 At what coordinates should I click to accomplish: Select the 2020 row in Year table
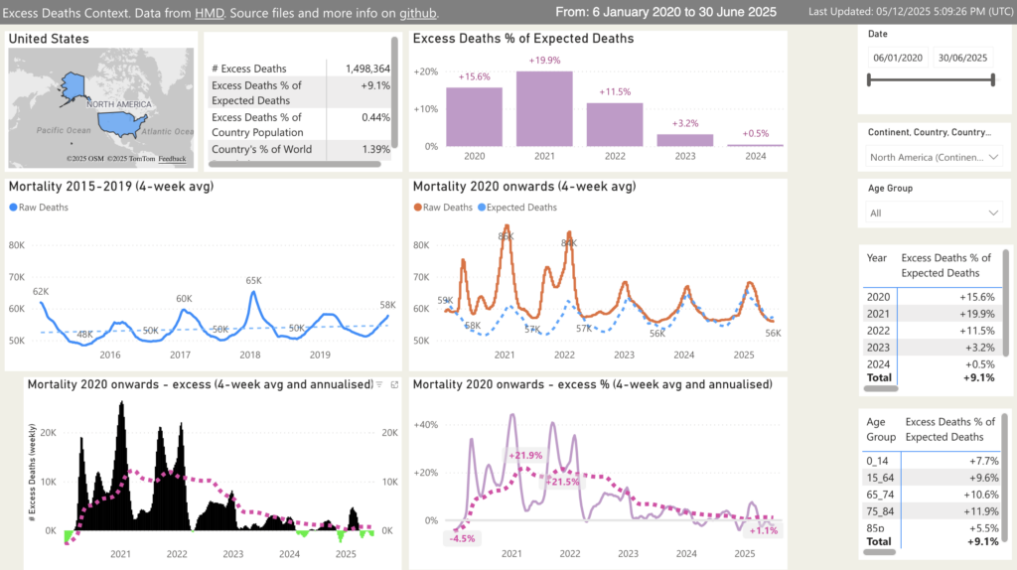point(934,297)
